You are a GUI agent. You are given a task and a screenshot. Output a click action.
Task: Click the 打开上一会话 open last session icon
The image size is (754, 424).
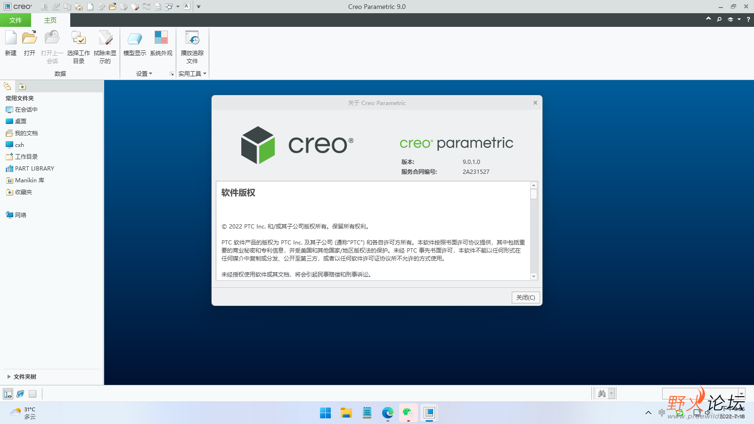[x=52, y=38]
